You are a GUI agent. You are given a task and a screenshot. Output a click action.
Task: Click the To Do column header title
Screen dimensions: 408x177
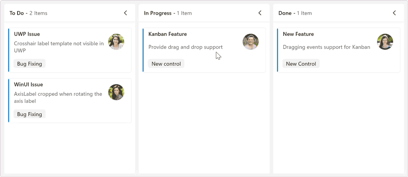click(17, 13)
